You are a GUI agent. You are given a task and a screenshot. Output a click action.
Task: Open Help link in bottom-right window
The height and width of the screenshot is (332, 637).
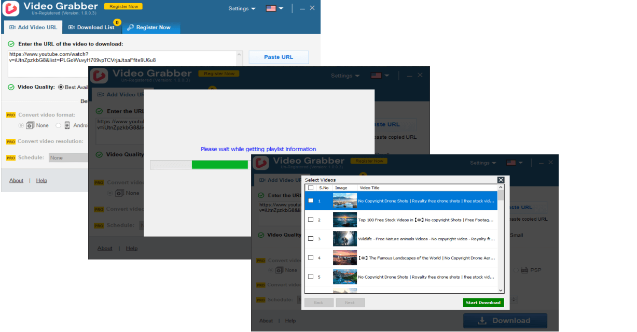pyautogui.click(x=290, y=321)
